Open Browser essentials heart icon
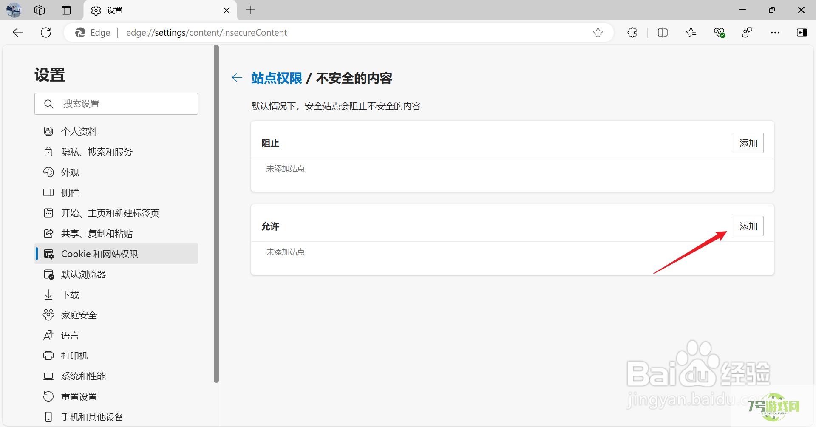 click(719, 33)
